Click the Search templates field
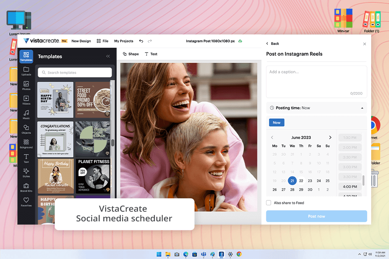The image size is (389, 259). coord(75,72)
